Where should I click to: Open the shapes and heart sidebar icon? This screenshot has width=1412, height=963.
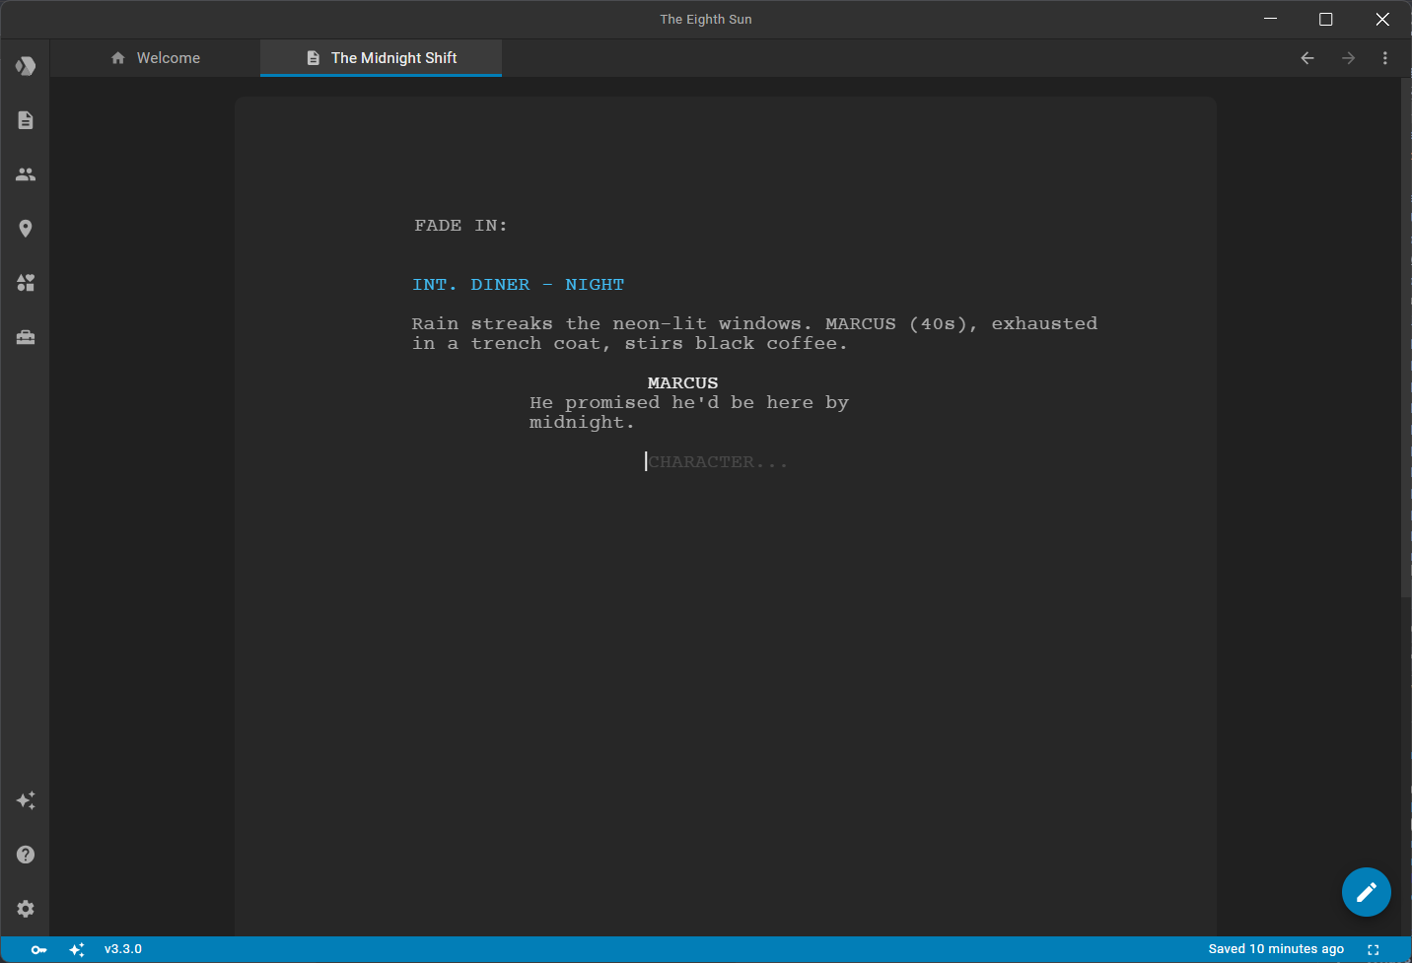click(26, 283)
